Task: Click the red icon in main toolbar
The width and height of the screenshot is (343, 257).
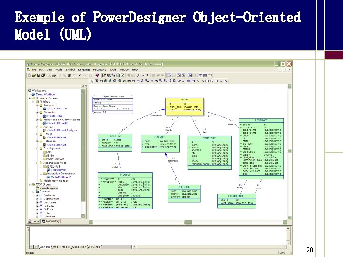Action: coord(97,75)
